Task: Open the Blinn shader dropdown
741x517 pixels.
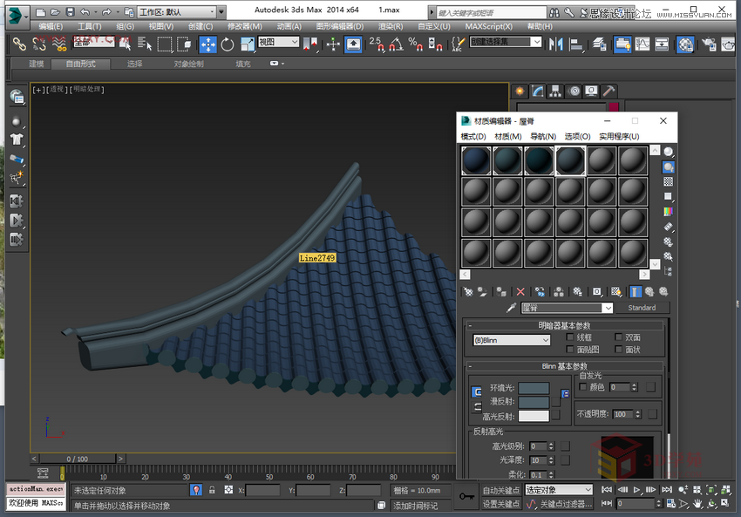Action: (x=511, y=340)
